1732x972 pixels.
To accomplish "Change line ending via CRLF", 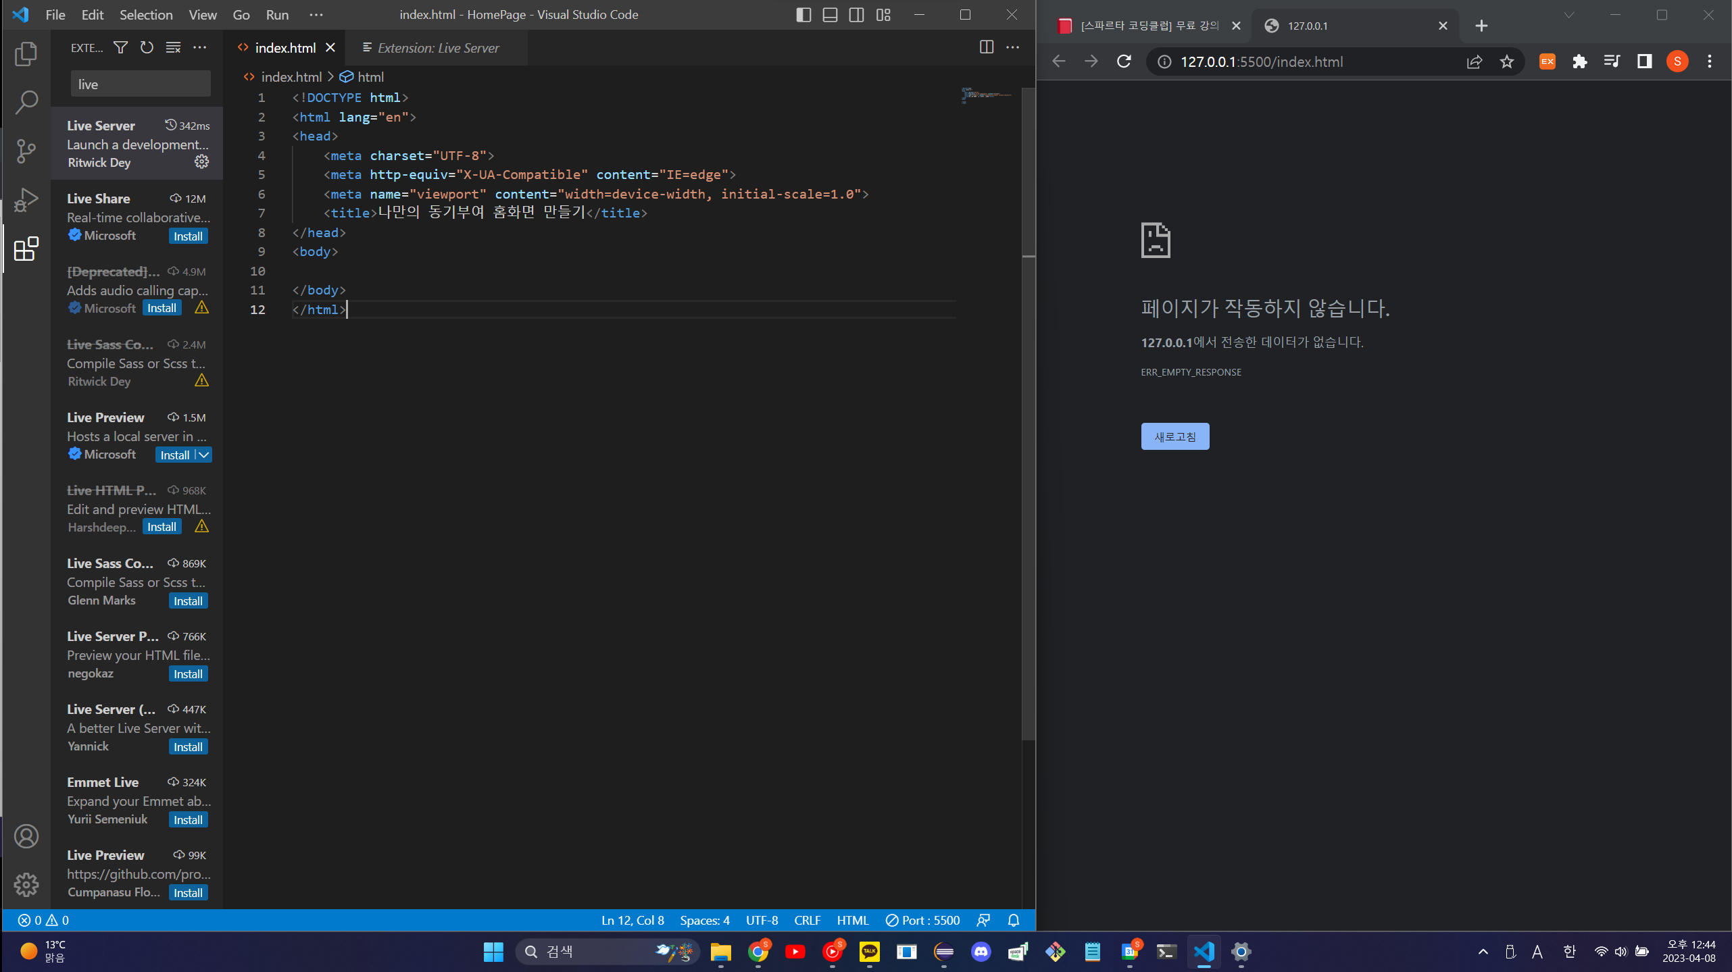I will 807,920.
